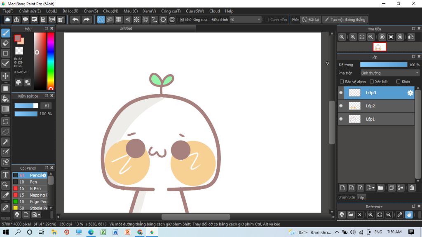Switch to the Brush Size tab
This screenshot has width=422, height=237.
click(x=347, y=197)
